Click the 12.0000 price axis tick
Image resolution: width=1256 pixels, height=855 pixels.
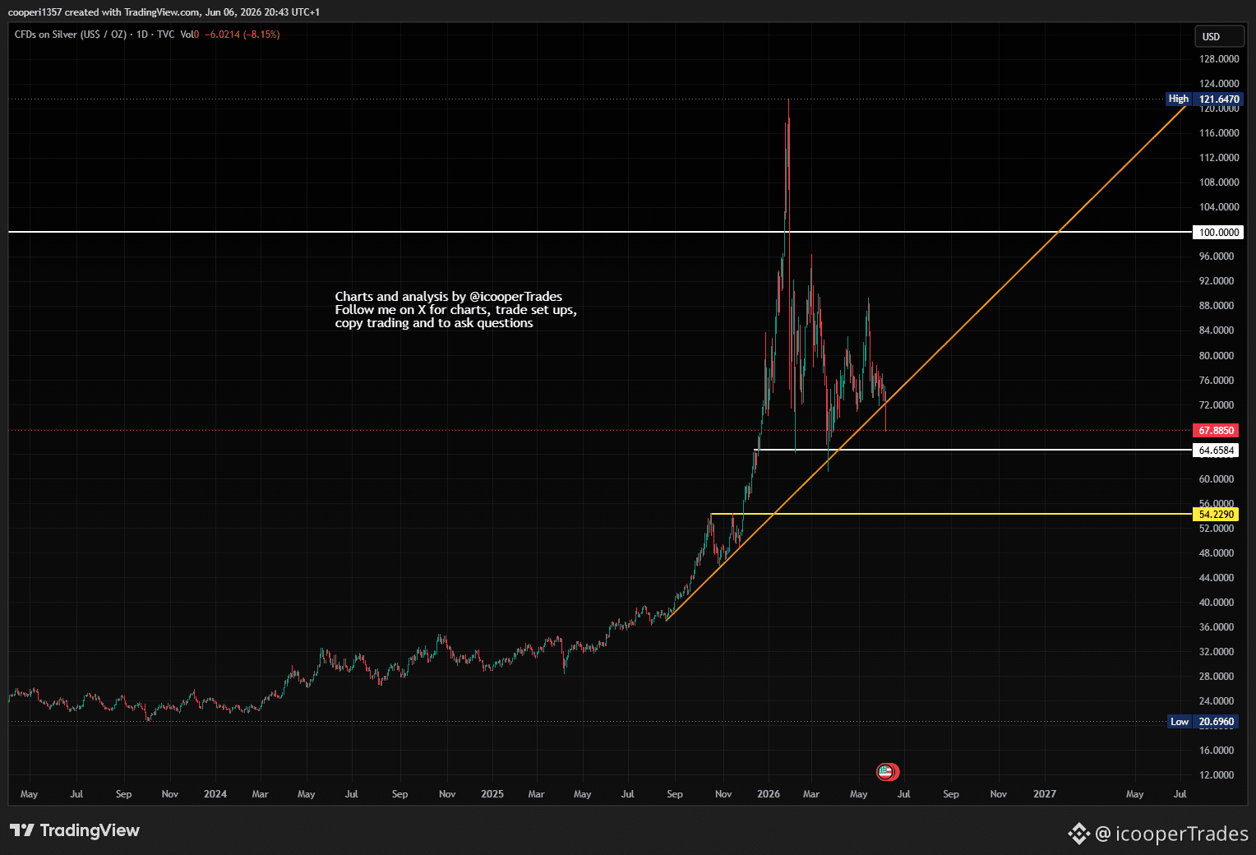tap(1217, 775)
